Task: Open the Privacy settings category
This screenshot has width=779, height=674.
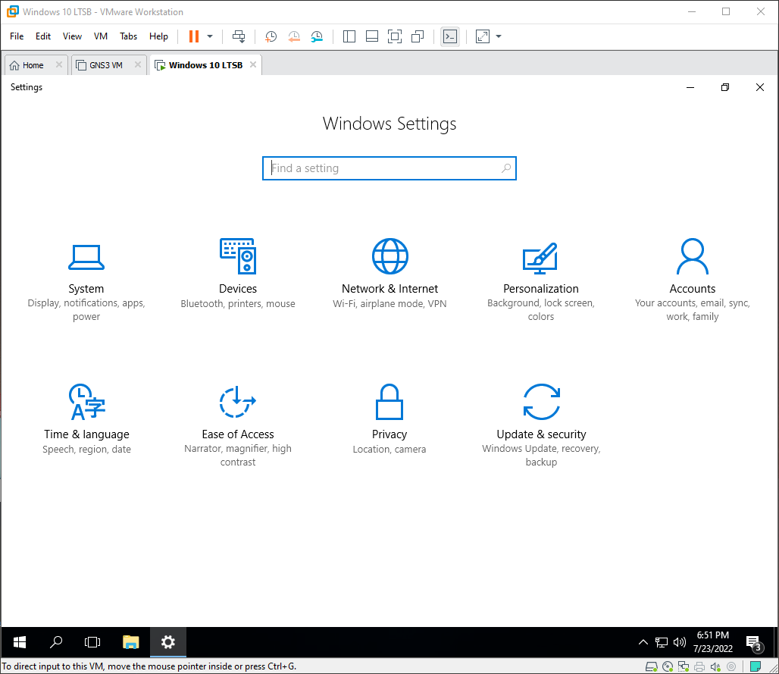Action: [x=389, y=419]
